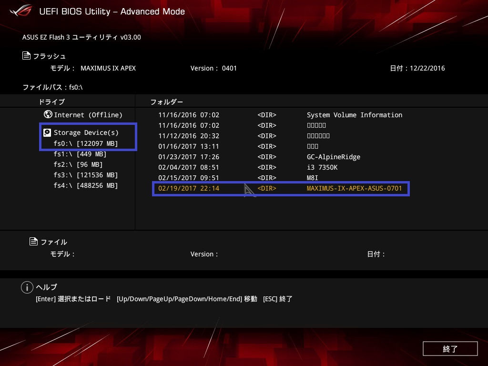Click the フォルダー column header

(167, 102)
